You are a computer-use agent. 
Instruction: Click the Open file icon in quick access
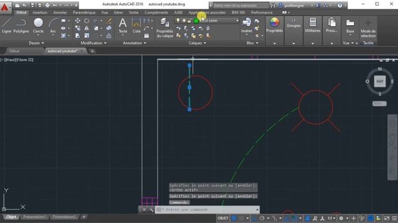point(25,5)
